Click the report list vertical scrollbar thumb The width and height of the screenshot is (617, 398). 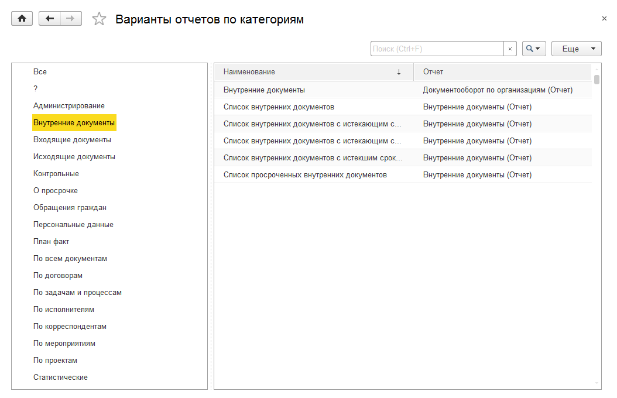point(597,80)
